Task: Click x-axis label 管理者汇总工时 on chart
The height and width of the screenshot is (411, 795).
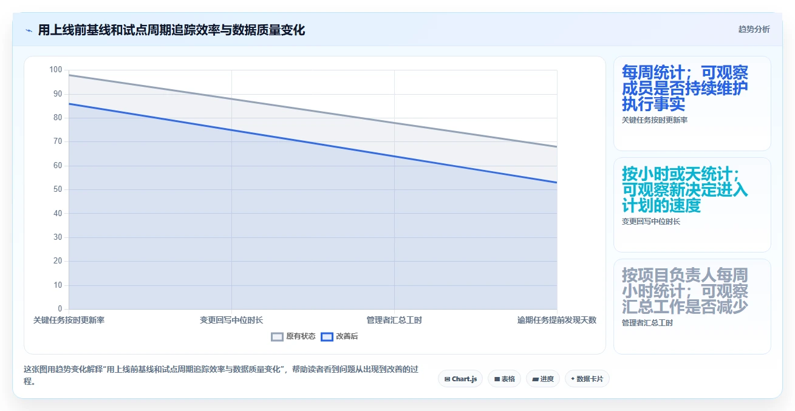Action: (394, 320)
